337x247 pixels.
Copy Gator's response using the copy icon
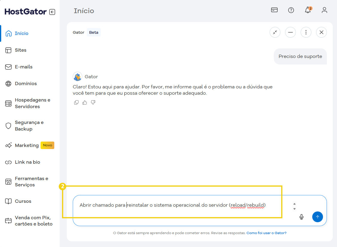[76, 102]
